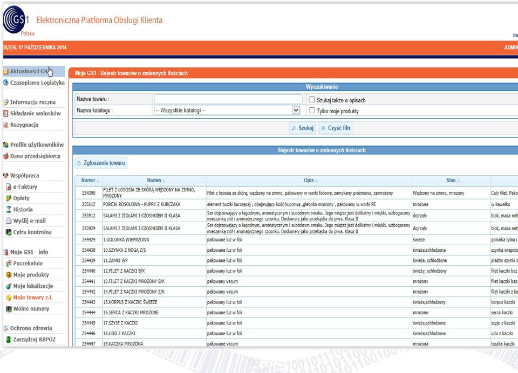Click the Cyfra kontrolna barcode icon
This screenshot has height=373, width=518.
[x=9, y=232]
